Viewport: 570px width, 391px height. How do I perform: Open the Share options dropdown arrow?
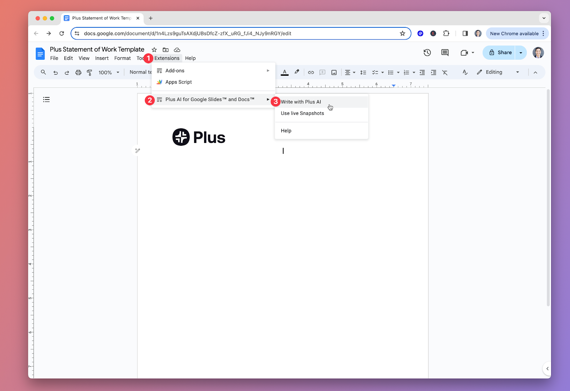click(x=521, y=53)
